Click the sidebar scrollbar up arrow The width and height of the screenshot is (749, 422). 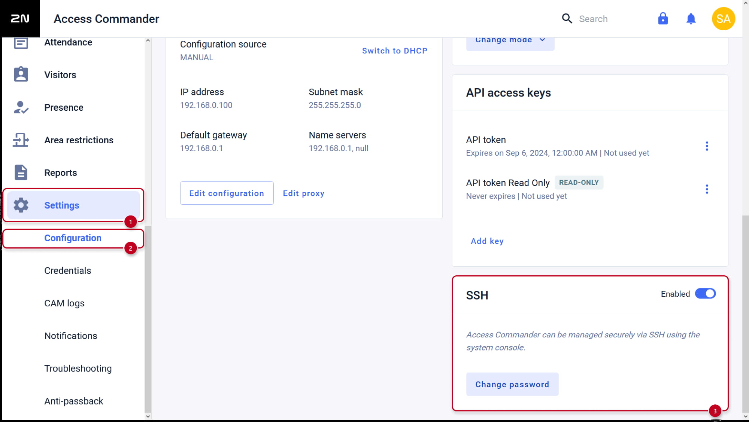coord(148,40)
